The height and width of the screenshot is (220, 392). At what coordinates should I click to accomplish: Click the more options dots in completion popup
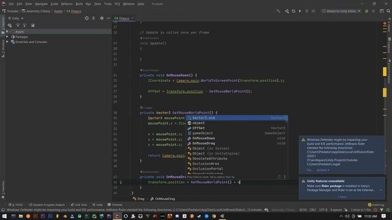point(284,177)
